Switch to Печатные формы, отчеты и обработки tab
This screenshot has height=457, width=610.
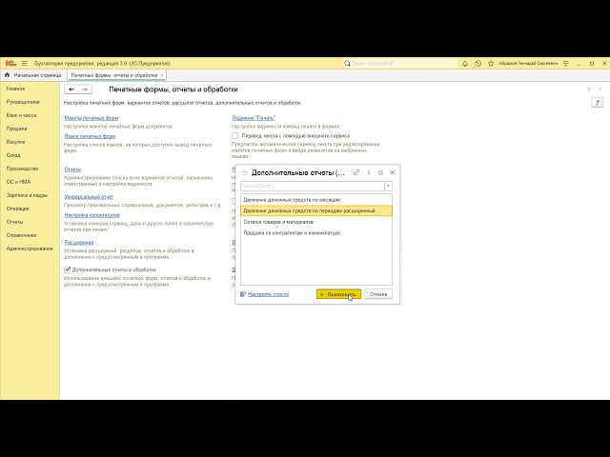(x=114, y=75)
